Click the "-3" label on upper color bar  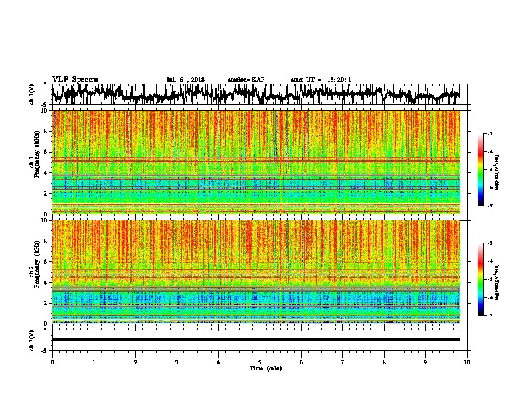(489, 133)
